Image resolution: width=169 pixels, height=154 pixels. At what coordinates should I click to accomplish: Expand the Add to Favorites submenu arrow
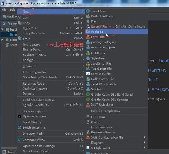pos(83,72)
